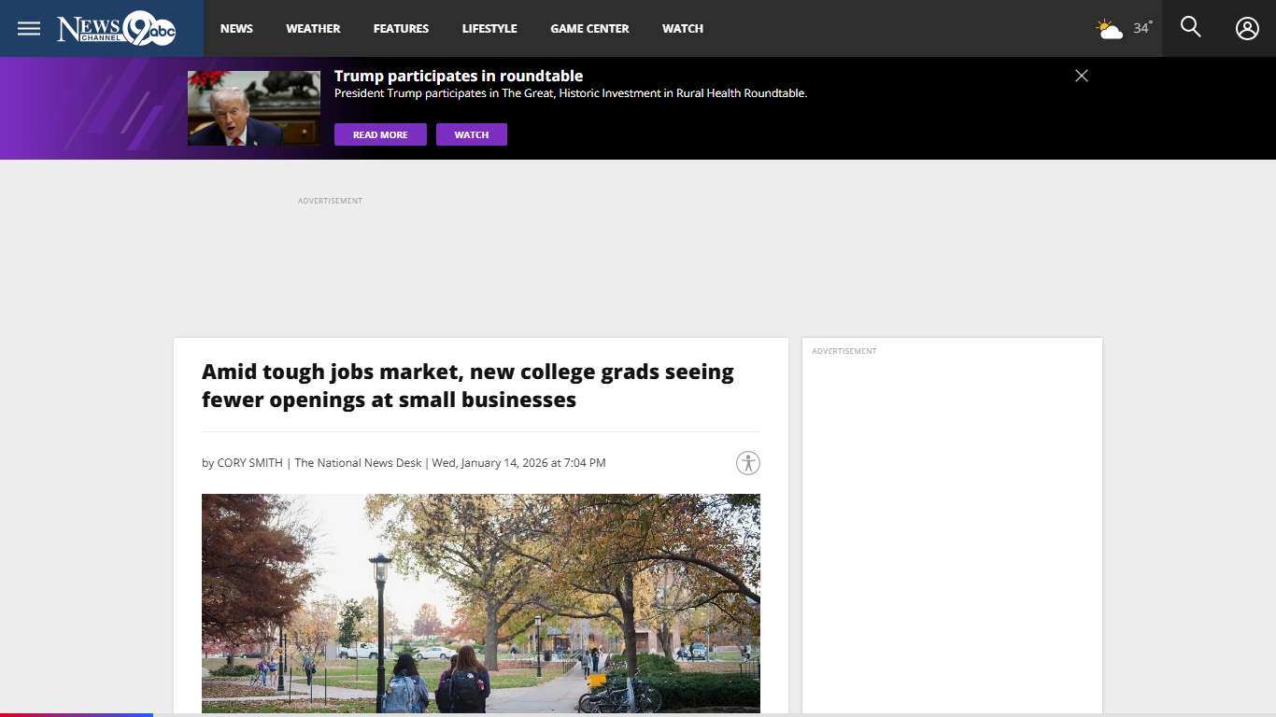This screenshot has height=717, width=1276.
Task: Select the NEWS menu item
Action: click(236, 28)
